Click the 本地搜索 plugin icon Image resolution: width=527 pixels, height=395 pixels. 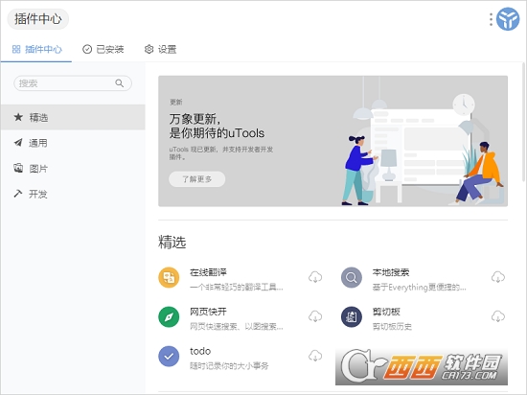[352, 278]
